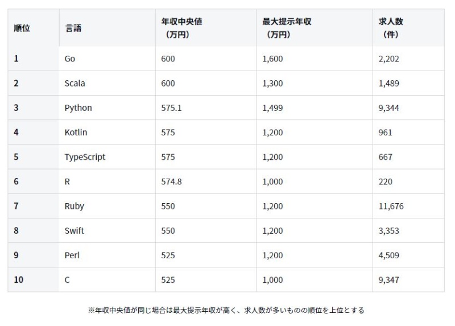The image size is (455, 326).
Task: Click the Python language cell
Action: (78, 108)
